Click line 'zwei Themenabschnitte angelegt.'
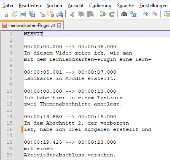Image resolution: width=170 pixels, height=160 pixels. tap(73, 104)
